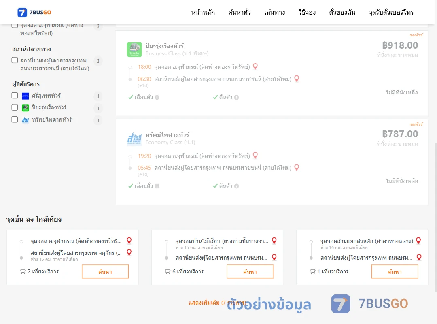Open map pin for 18:00 departure stop
The height and width of the screenshot is (324, 437).
coord(255,66)
